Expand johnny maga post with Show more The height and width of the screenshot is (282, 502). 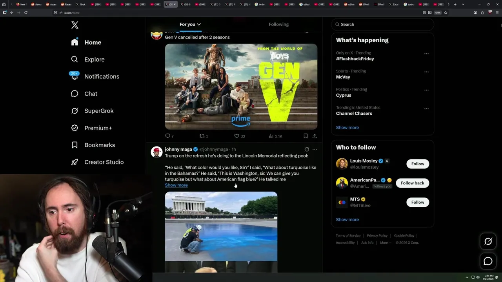click(x=176, y=185)
